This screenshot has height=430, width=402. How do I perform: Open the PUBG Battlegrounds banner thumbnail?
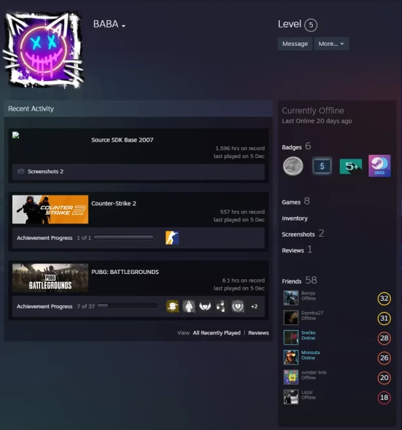click(x=50, y=278)
